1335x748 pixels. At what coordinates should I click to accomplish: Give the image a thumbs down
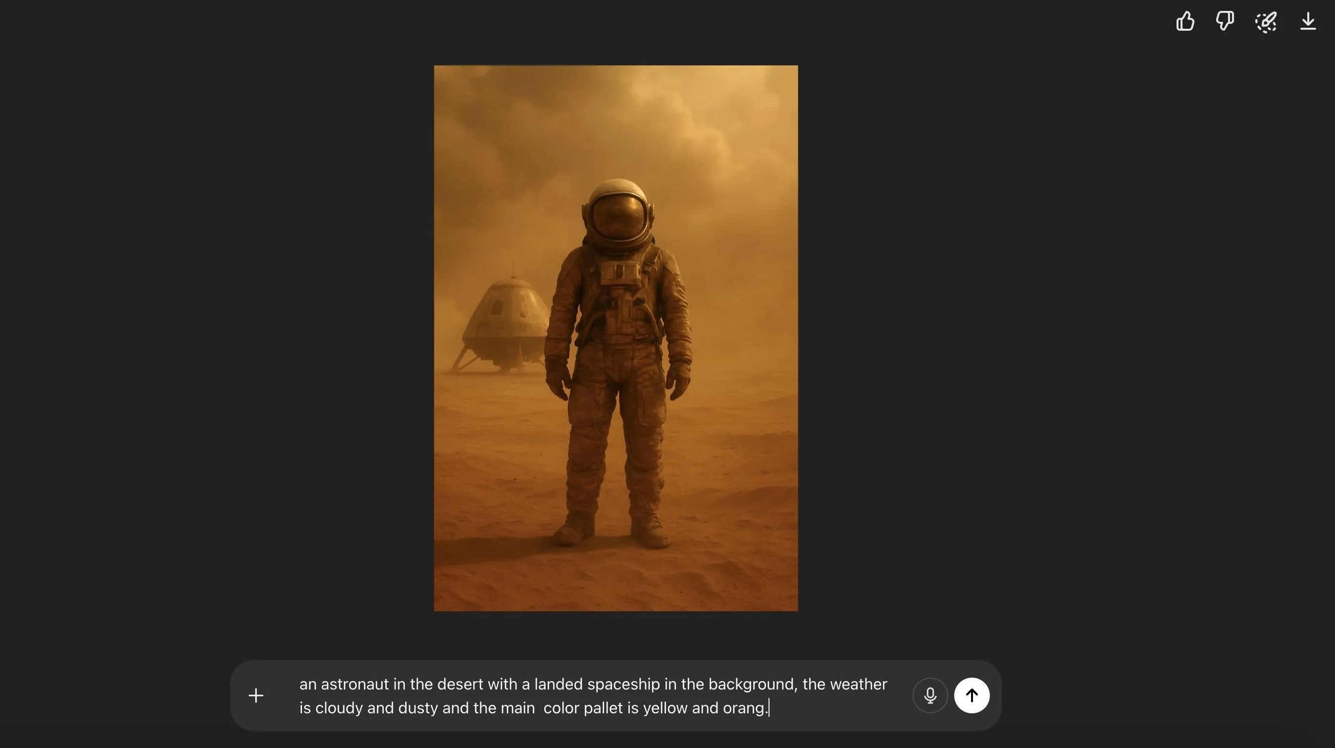pos(1225,22)
